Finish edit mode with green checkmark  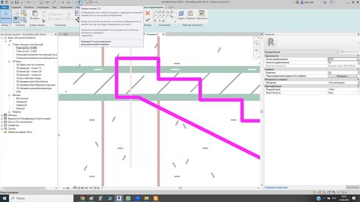click(x=147, y=20)
